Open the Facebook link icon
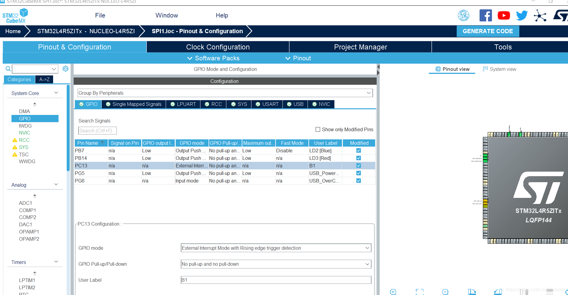Screen dimensions: 568x295 point(486,15)
